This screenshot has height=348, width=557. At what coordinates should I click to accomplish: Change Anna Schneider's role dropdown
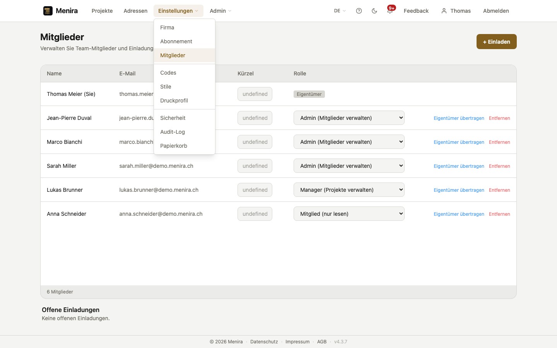349,214
